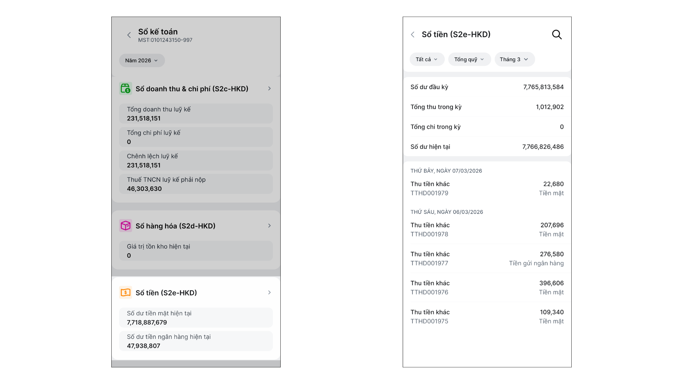The height and width of the screenshot is (384, 683).
Task: Open transaction TTHD001979
Action: [x=487, y=188]
